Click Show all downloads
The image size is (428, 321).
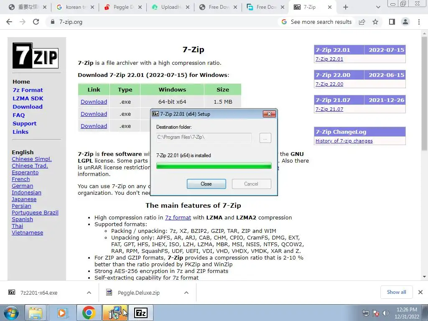(396, 292)
